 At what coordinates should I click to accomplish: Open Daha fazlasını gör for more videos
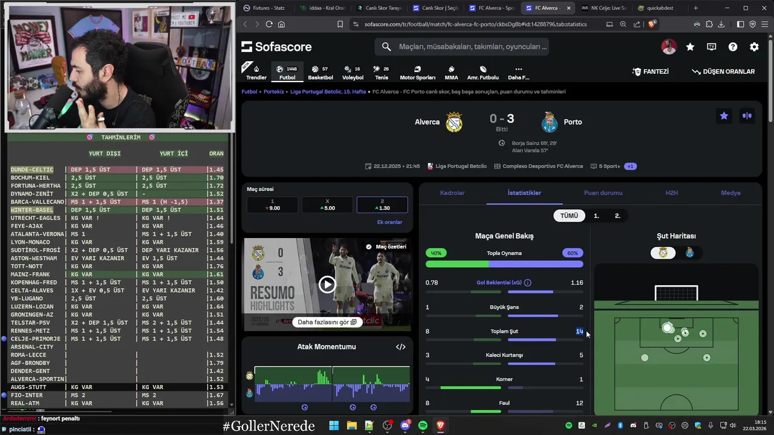(327, 322)
